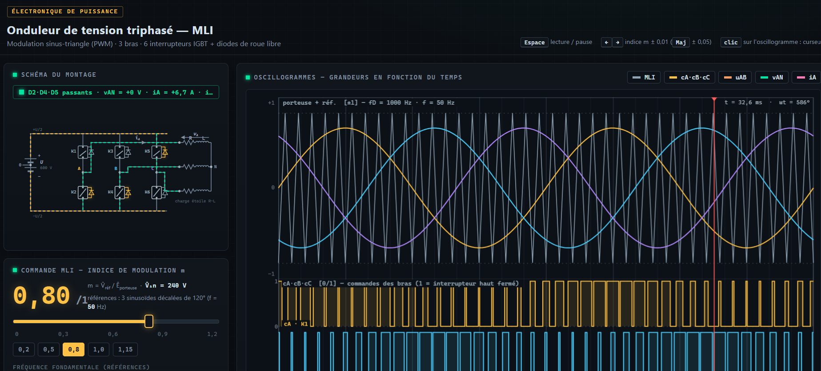Click the left arrow key hint
Viewport: 821px width, 371px height.
(x=606, y=42)
